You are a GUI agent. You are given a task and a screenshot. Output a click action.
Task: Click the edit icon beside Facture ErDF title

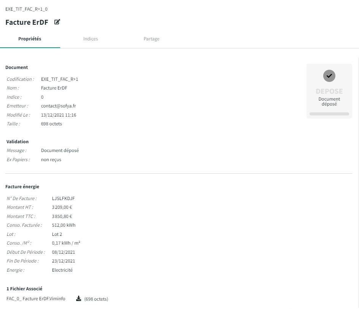(57, 22)
